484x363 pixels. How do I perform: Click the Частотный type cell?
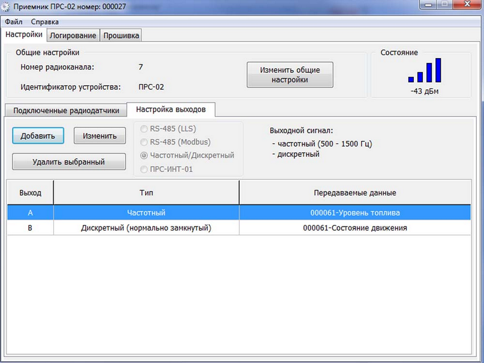coord(146,213)
